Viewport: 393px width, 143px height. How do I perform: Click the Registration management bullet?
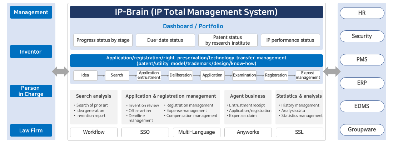click(189, 105)
